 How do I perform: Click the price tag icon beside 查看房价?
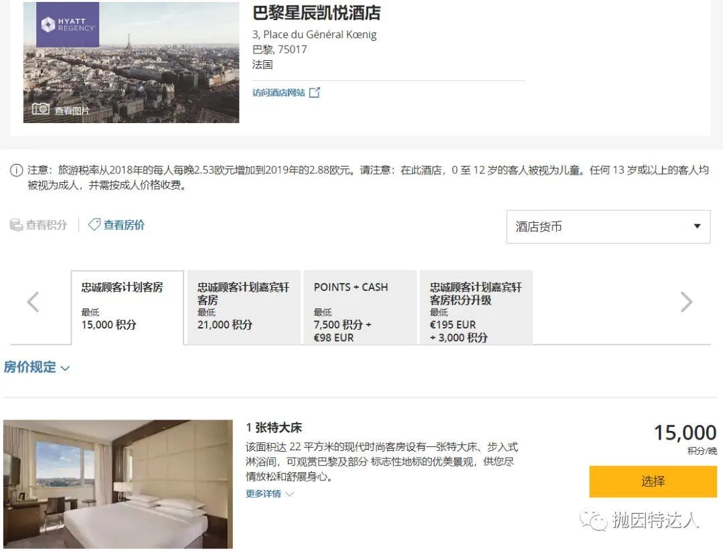94,225
